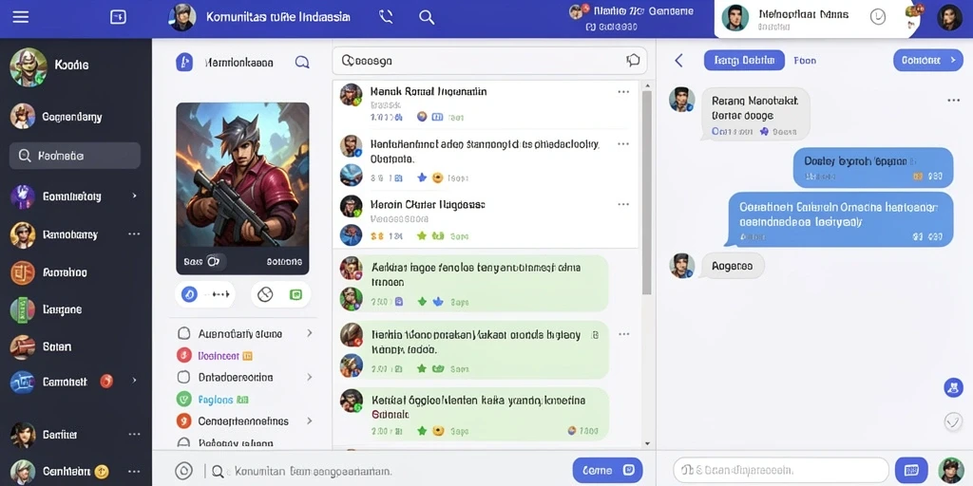Click the Aogeree message bubble
This screenshot has height=486, width=973.
tap(733, 266)
